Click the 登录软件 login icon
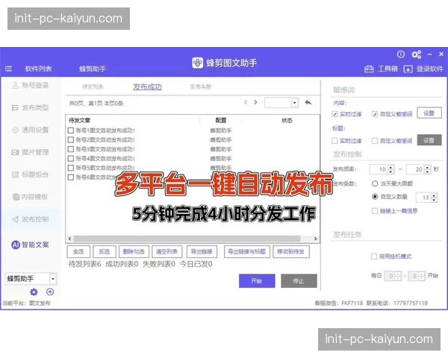Screen dimensions: 448x358 point(408,69)
